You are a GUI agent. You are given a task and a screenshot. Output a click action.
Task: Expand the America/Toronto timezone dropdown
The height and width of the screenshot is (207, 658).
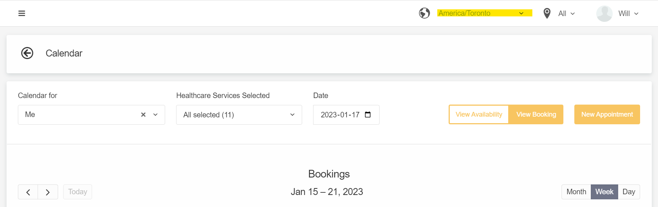click(484, 13)
